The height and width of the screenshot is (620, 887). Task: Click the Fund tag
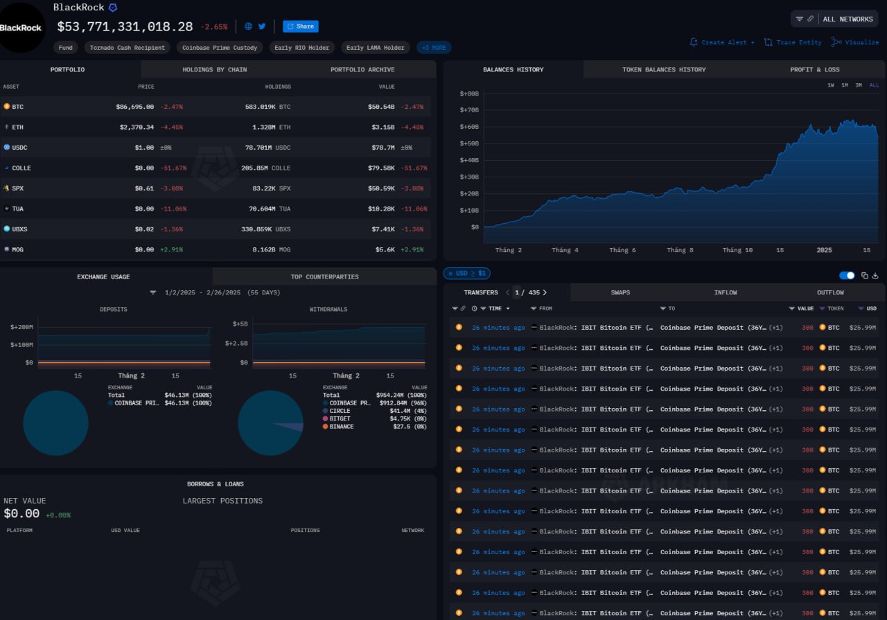coord(66,48)
